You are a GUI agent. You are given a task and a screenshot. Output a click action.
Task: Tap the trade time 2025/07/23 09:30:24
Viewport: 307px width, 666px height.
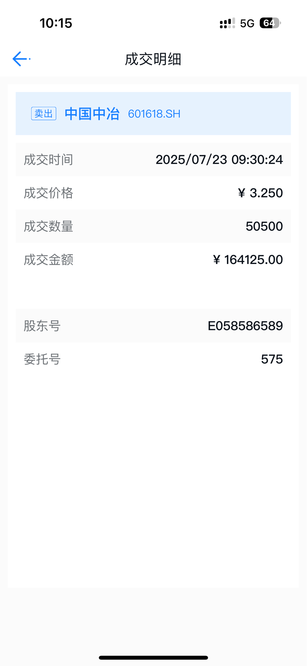pyautogui.click(x=219, y=160)
